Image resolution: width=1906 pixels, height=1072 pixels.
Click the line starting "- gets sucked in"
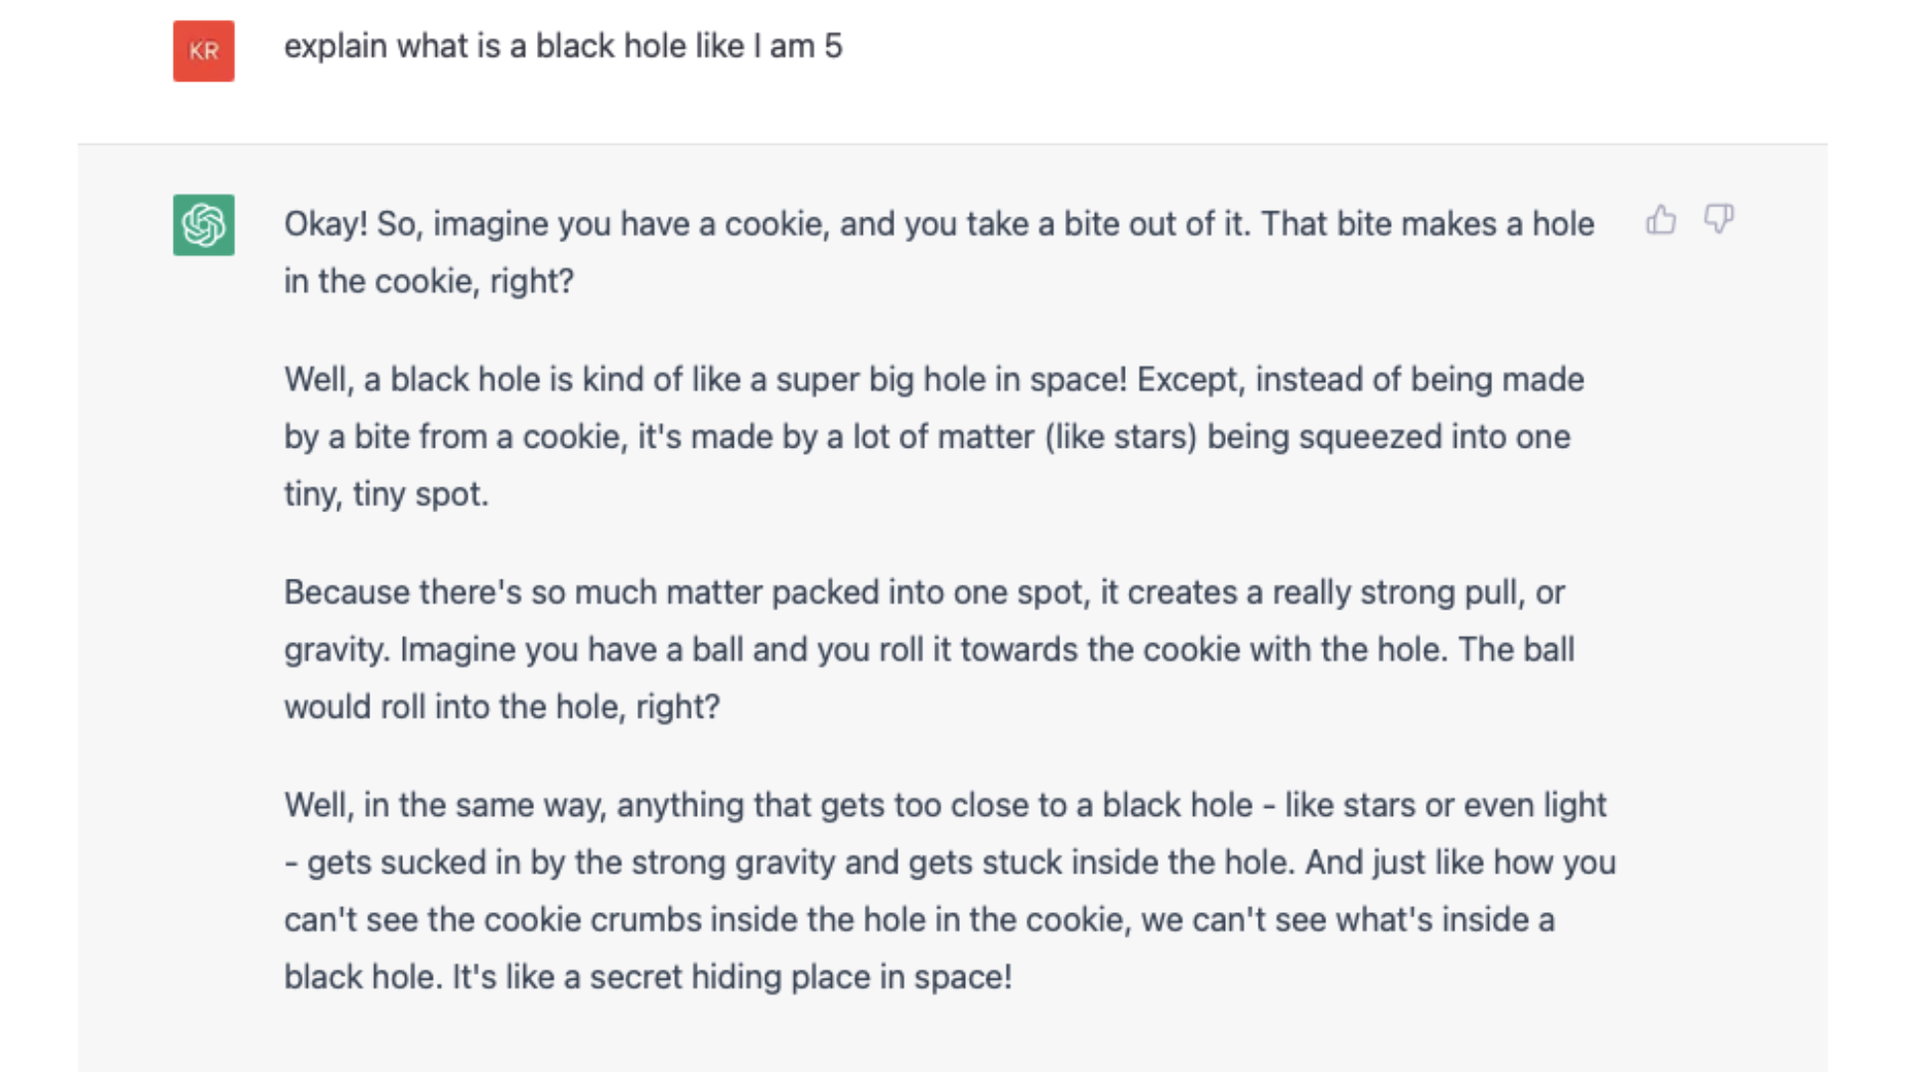(x=949, y=863)
